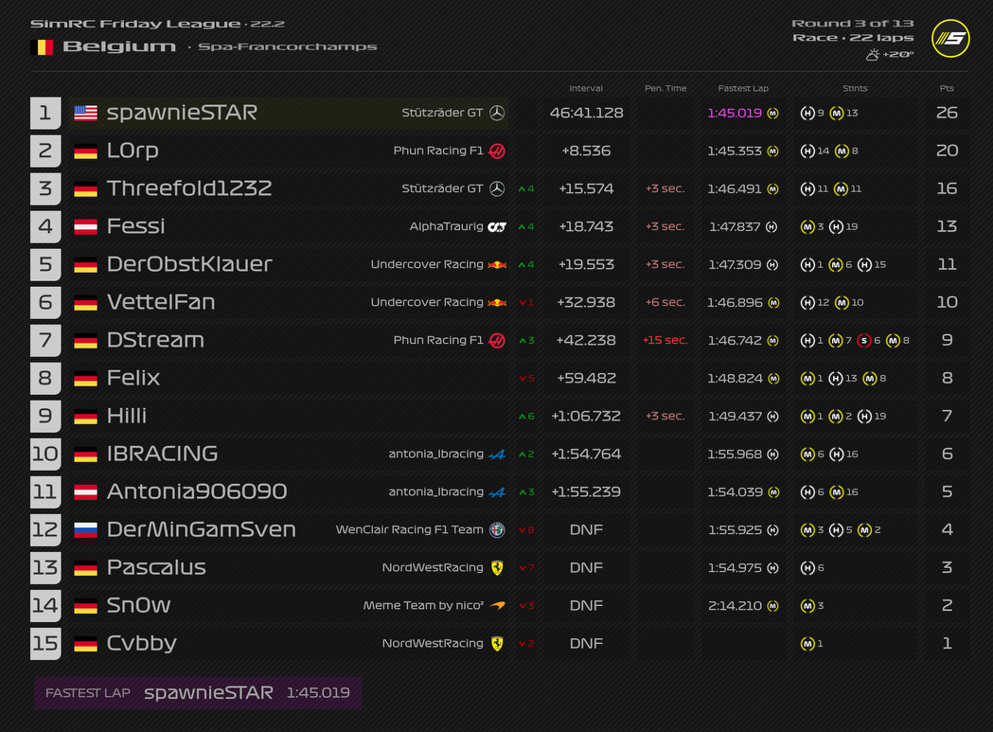Click the AlphaTauri logo in Fessi's row
993x732 pixels.
coord(497,226)
